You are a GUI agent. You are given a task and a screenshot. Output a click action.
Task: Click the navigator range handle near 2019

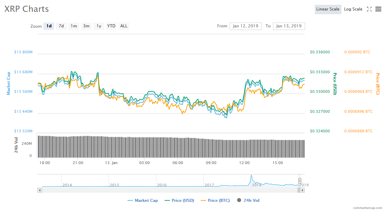(x=300, y=181)
